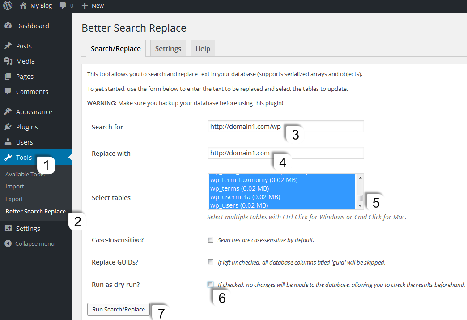Open the Pages menu
Screen dimensions: 467x320
point(25,77)
